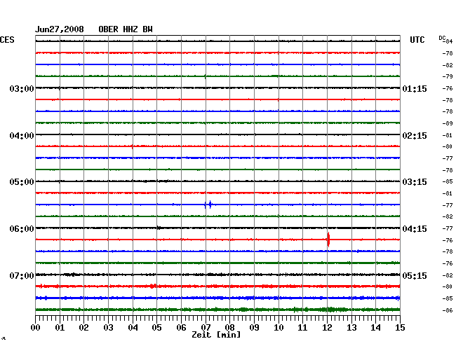Viewport: 456px width, 346px height.
Task: Select minute tick label 00
Action: click(x=36, y=327)
